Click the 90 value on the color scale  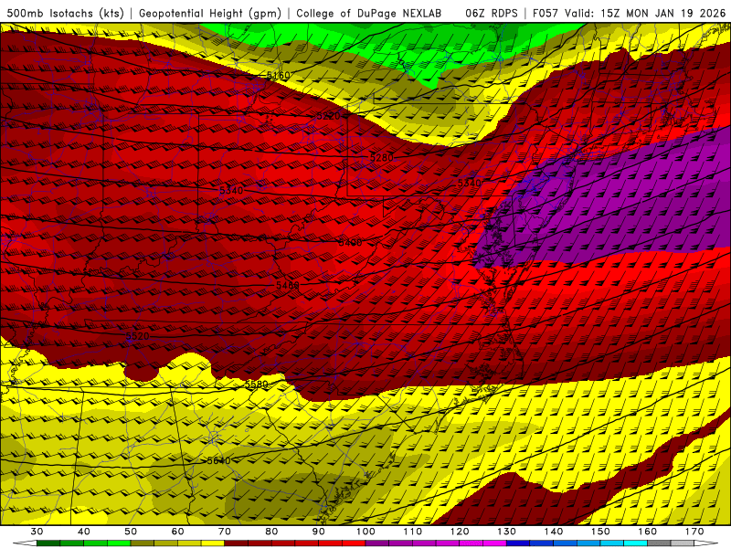point(319,532)
